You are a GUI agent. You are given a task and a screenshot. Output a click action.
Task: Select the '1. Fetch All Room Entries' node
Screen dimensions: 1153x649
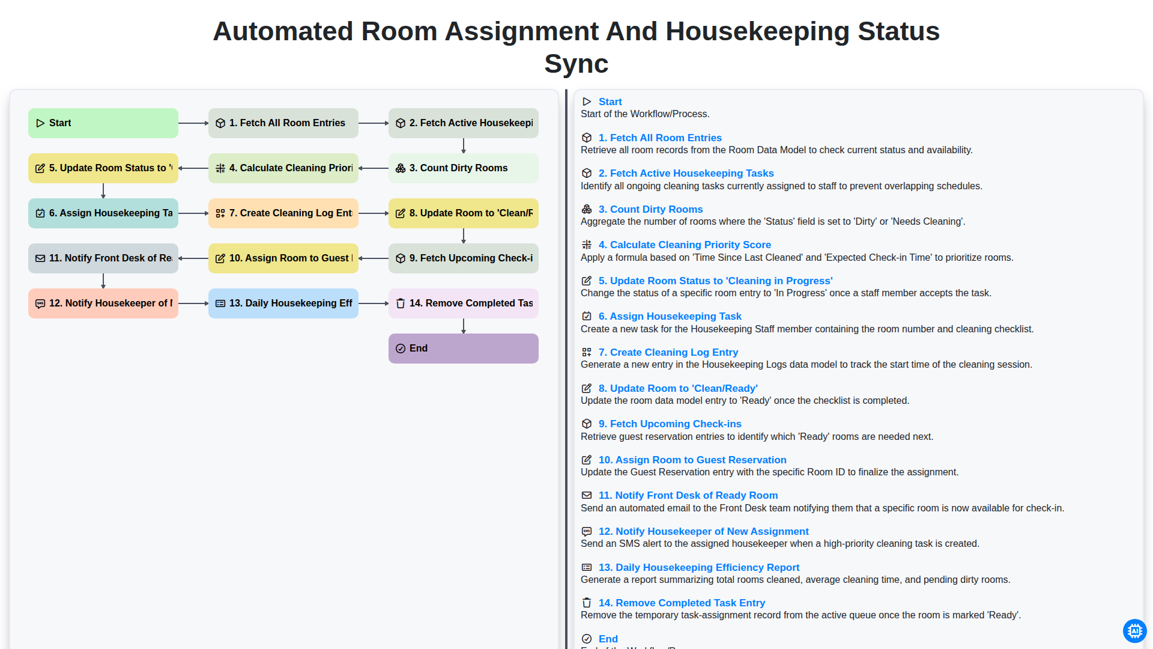283,123
